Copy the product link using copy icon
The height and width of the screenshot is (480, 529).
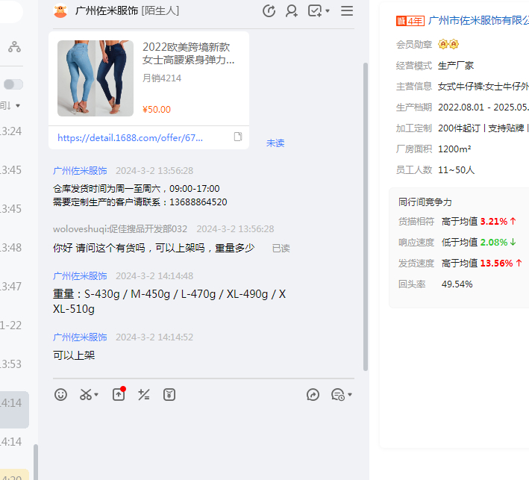238,137
